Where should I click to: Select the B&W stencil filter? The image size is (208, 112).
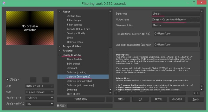74,64
